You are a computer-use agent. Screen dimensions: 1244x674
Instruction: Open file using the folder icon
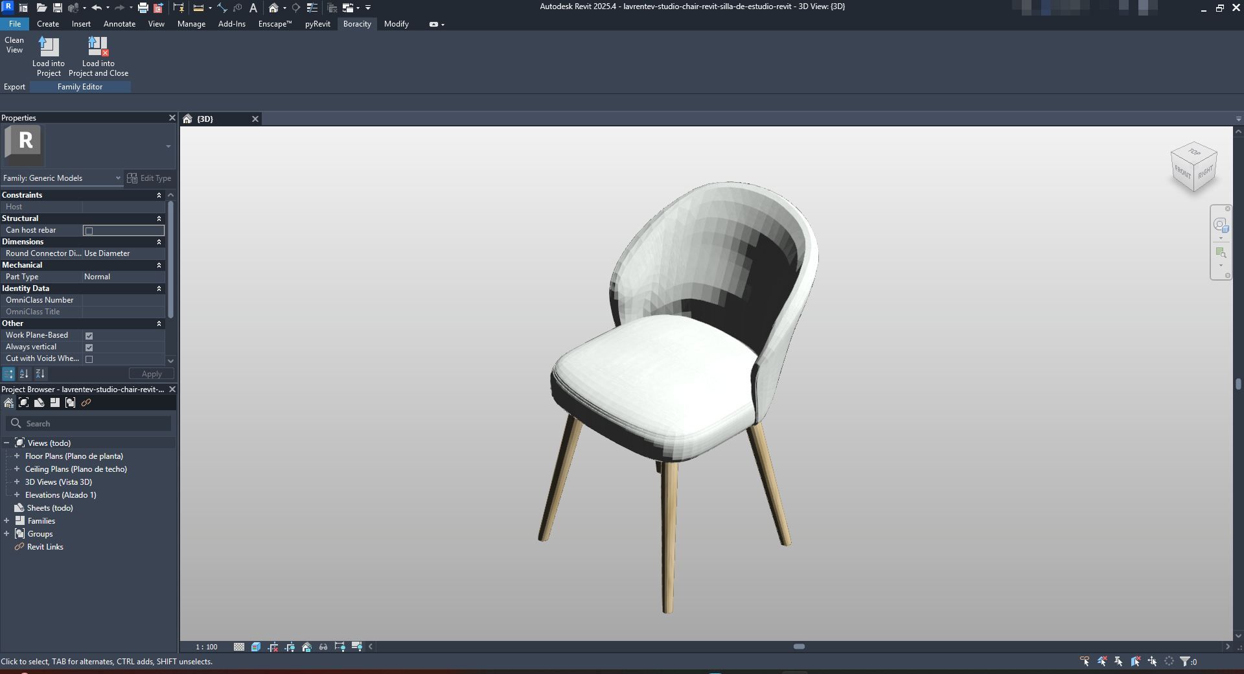[41, 8]
